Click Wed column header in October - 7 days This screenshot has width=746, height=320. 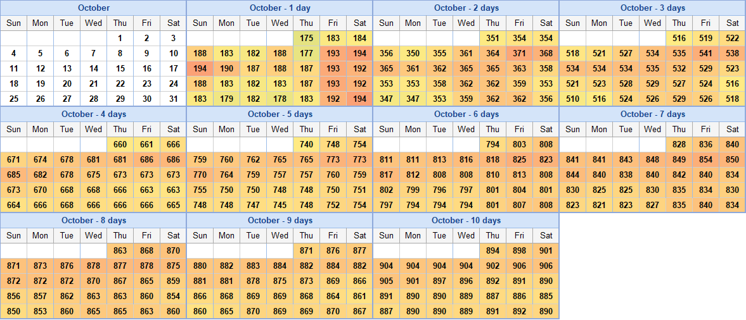[x=652, y=129]
